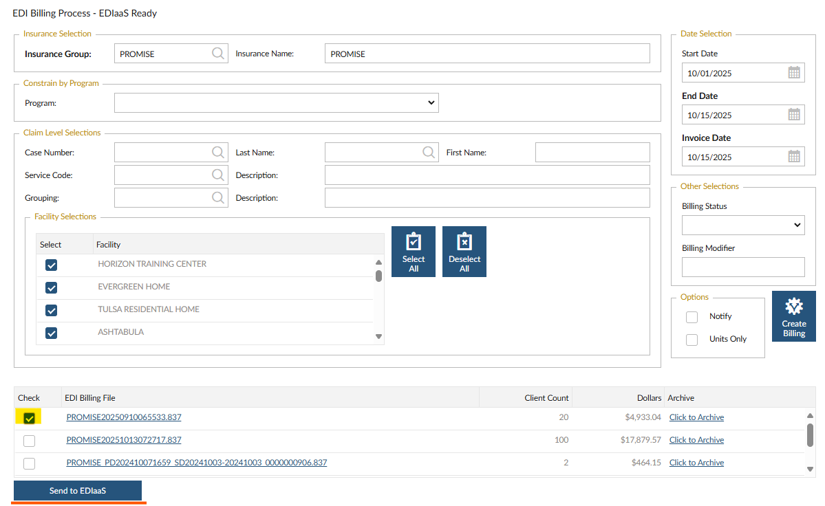This screenshot has width=825, height=506.
Task: Uncheck the HORIZON TRAINING CENTER facility
Action: tap(51, 265)
